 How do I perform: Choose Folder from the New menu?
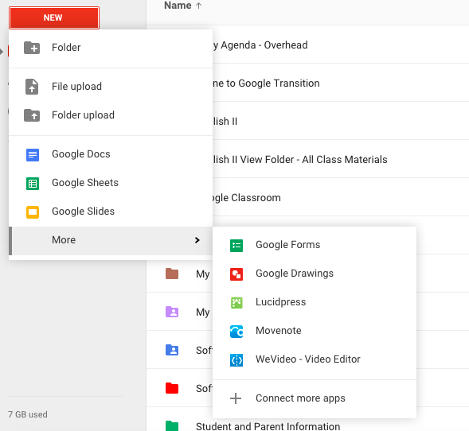[111, 48]
